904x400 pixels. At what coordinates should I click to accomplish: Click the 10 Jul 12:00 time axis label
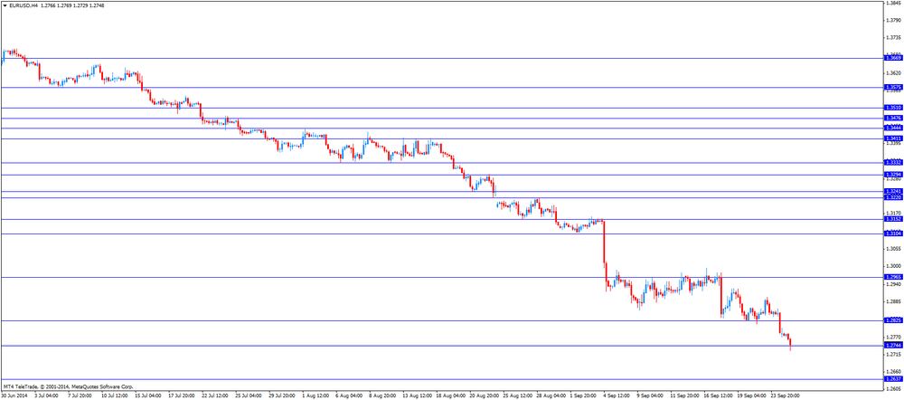tap(114, 396)
